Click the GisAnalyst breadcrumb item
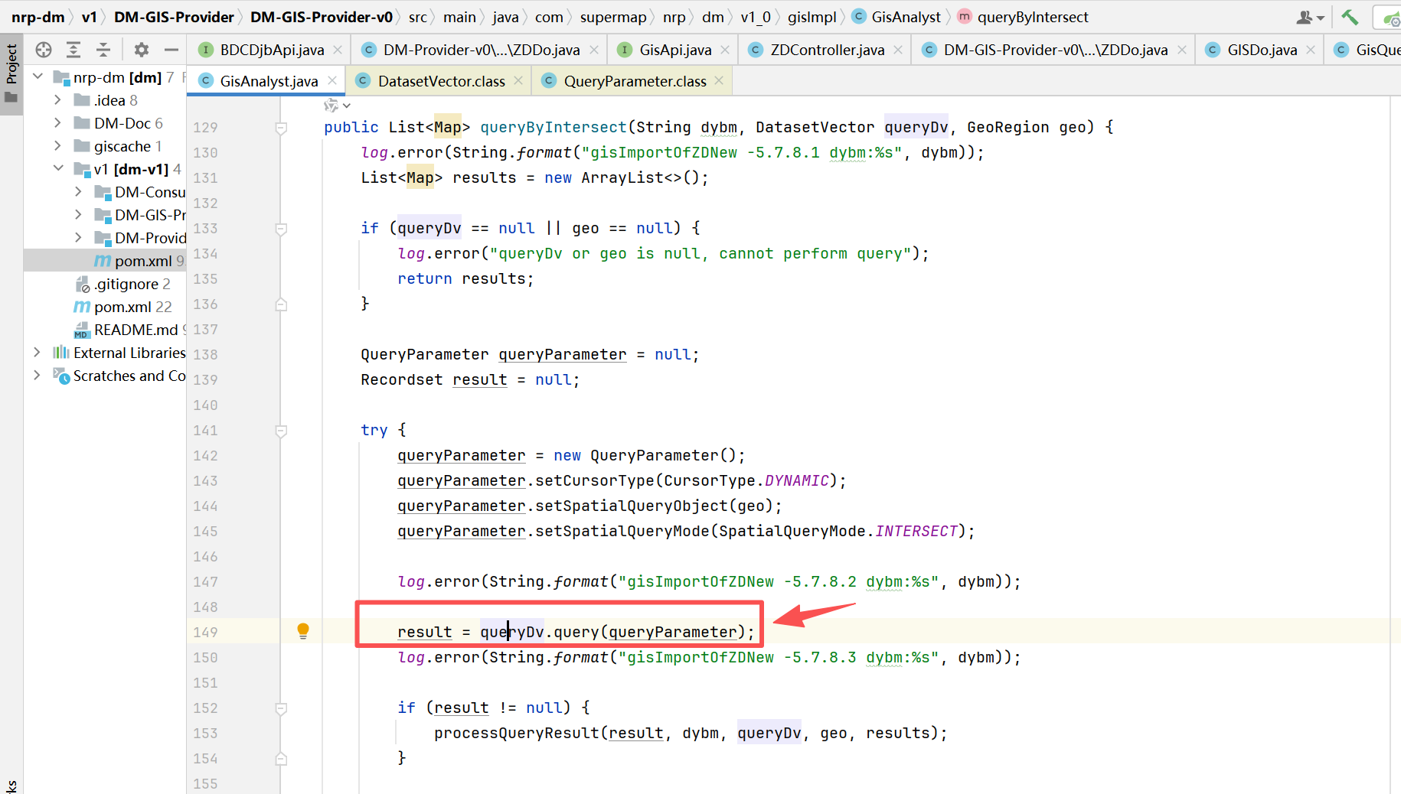 pos(906,17)
